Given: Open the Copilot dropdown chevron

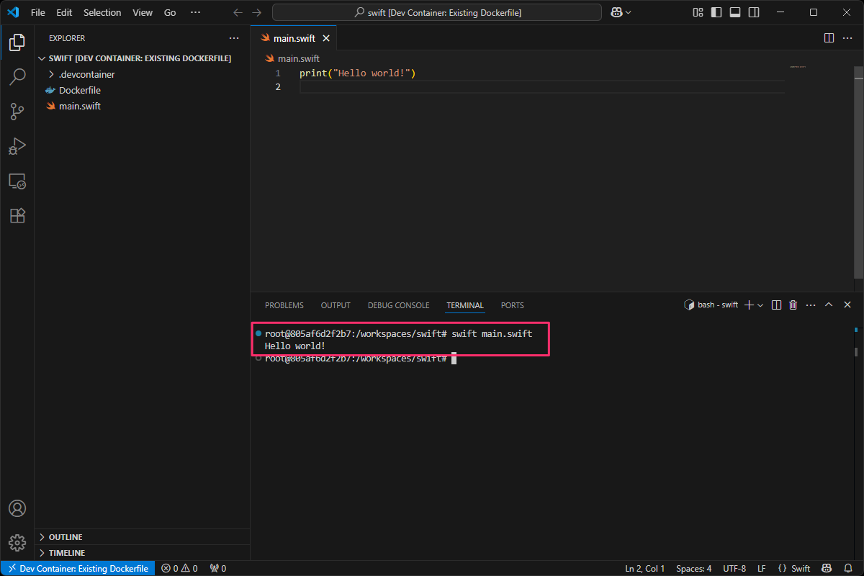Looking at the screenshot, I should [x=629, y=12].
